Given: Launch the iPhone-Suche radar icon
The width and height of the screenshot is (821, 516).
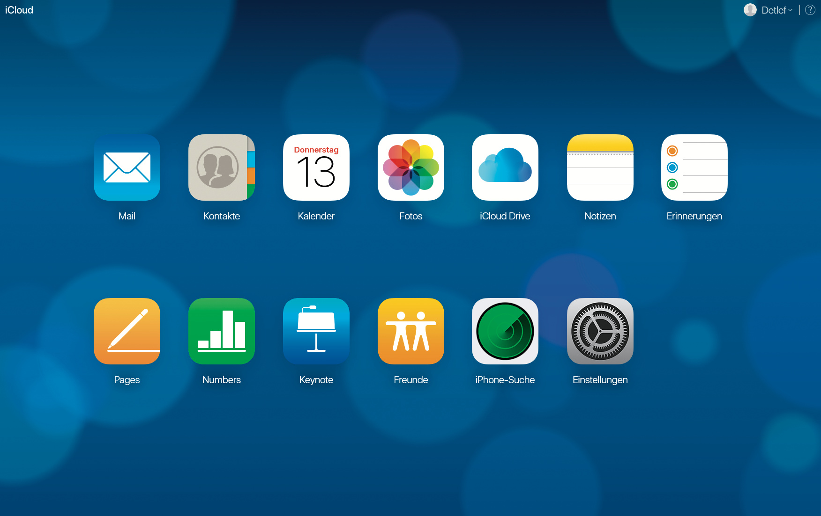Looking at the screenshot, I should 505,331.
